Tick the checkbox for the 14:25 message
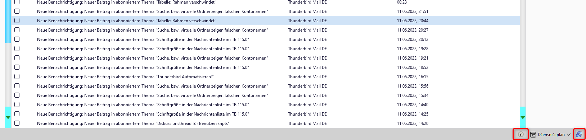 [17, 114]
